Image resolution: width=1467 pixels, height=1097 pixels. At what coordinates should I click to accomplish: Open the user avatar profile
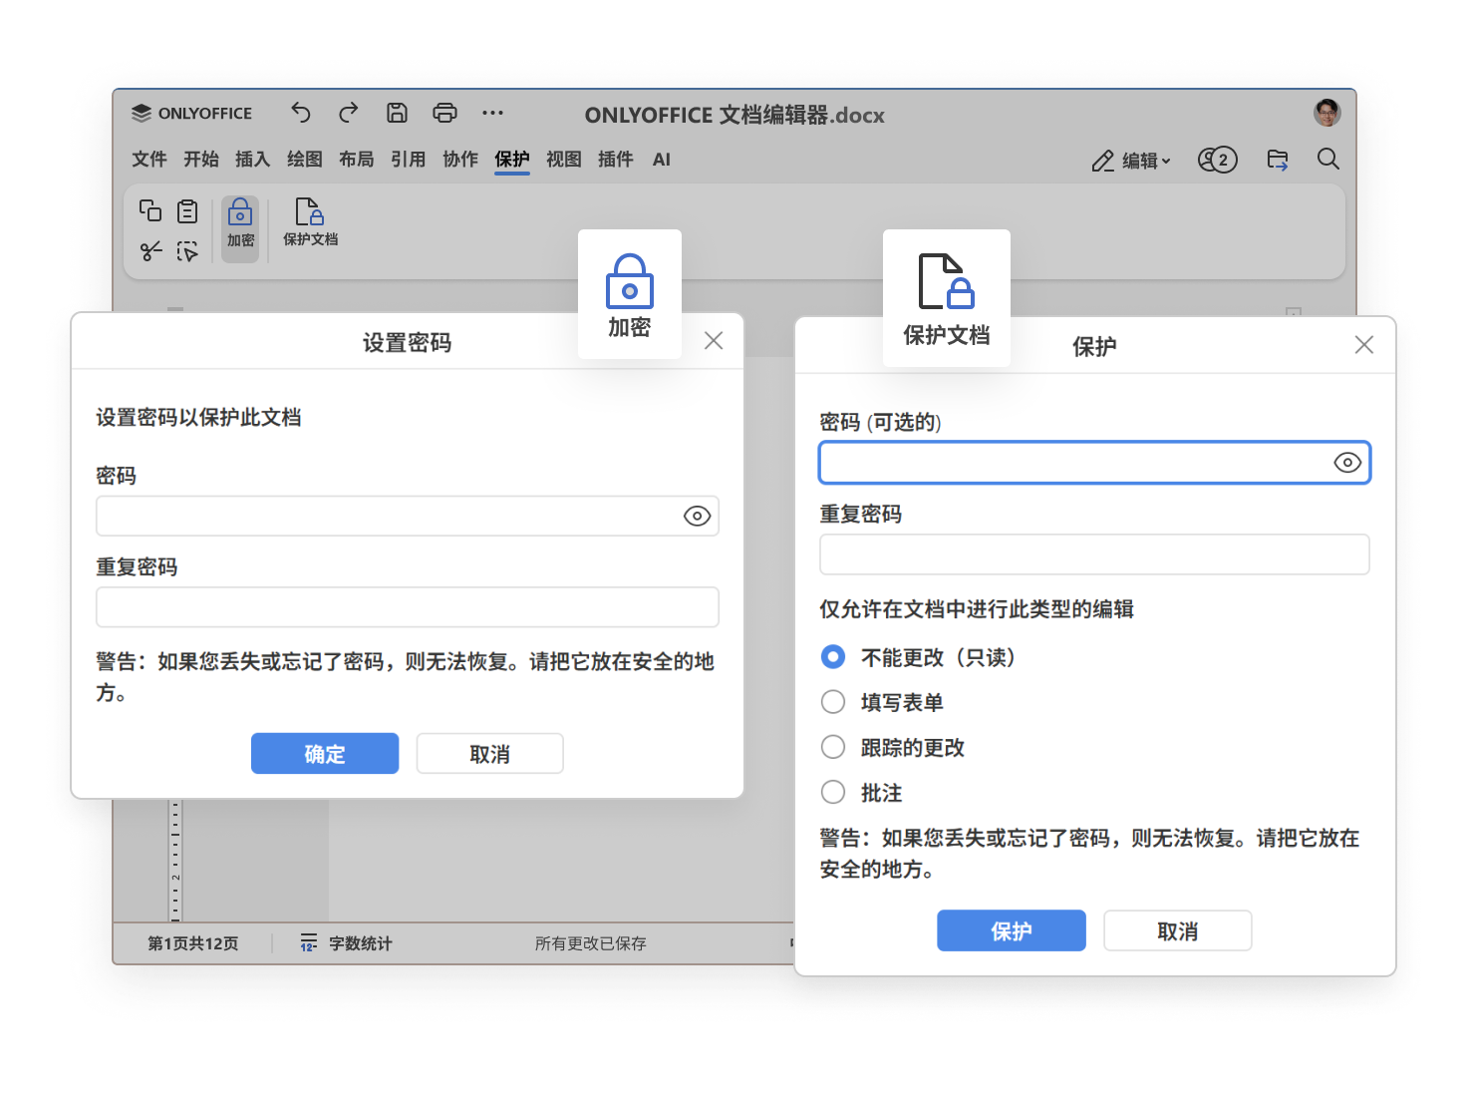[x=1326, y=113]
